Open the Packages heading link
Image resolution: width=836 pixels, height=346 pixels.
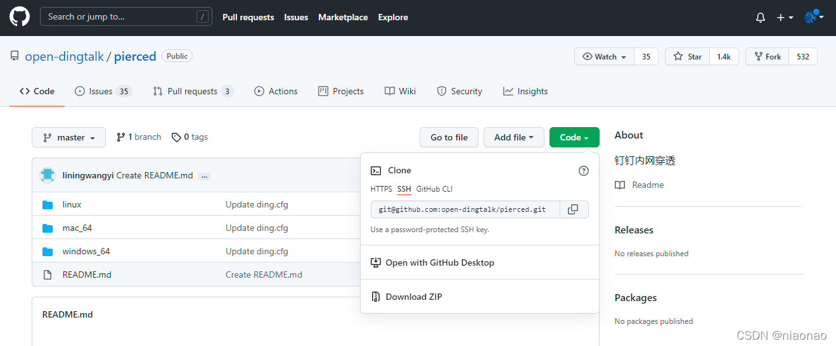(x=636, y=298)
